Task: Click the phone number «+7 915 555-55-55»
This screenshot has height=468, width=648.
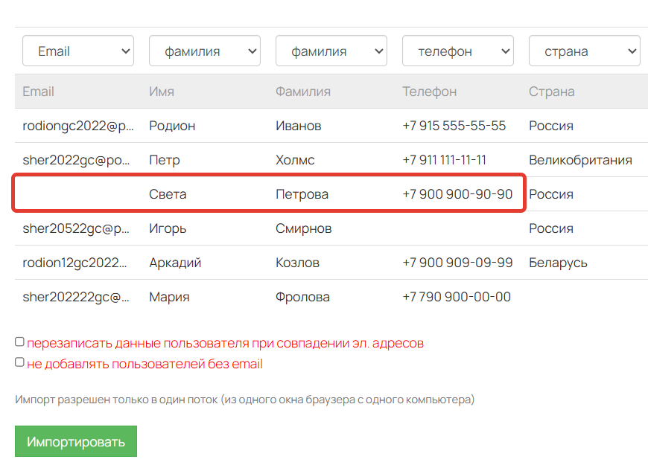Action: pyautogui.click(x=452, y=126)
